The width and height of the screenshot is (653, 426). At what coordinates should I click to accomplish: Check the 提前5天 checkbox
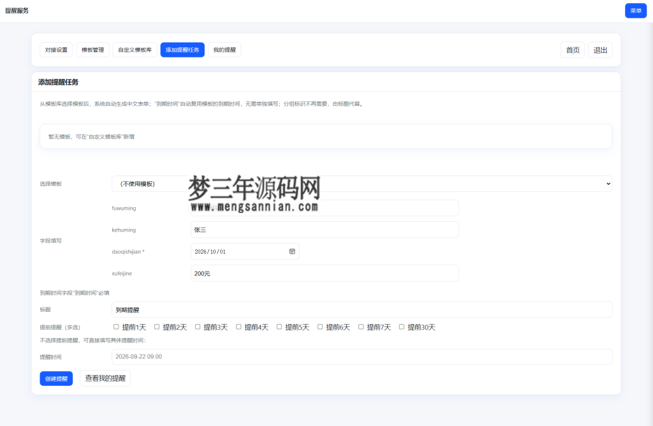pyautogui.click(x=279, y=327)
